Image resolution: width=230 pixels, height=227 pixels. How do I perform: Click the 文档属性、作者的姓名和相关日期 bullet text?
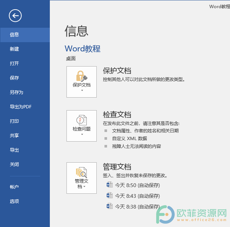click(145, 131)
